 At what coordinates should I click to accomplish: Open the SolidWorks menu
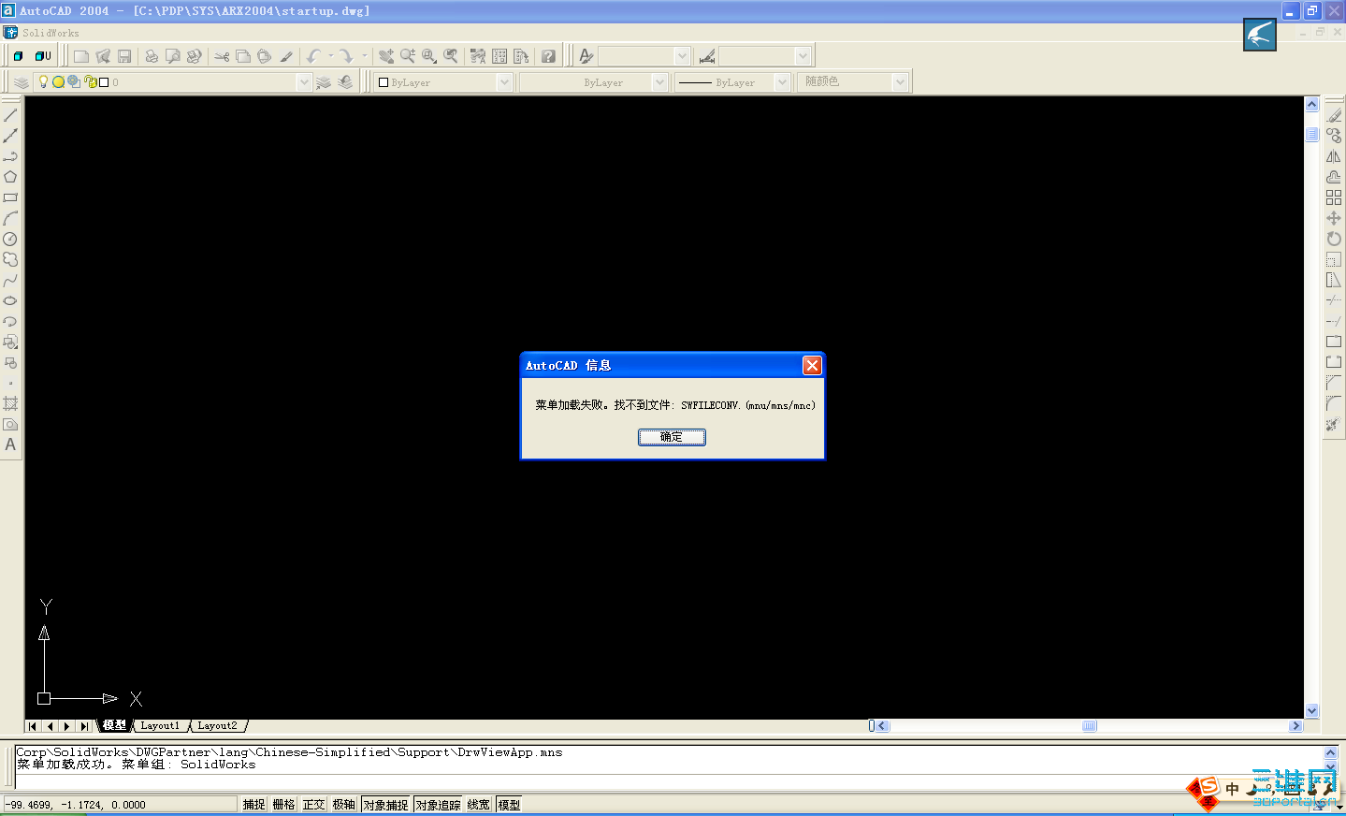[51, 33]
